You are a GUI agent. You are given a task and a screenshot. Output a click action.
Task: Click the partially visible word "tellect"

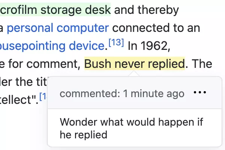coord(19,100)
